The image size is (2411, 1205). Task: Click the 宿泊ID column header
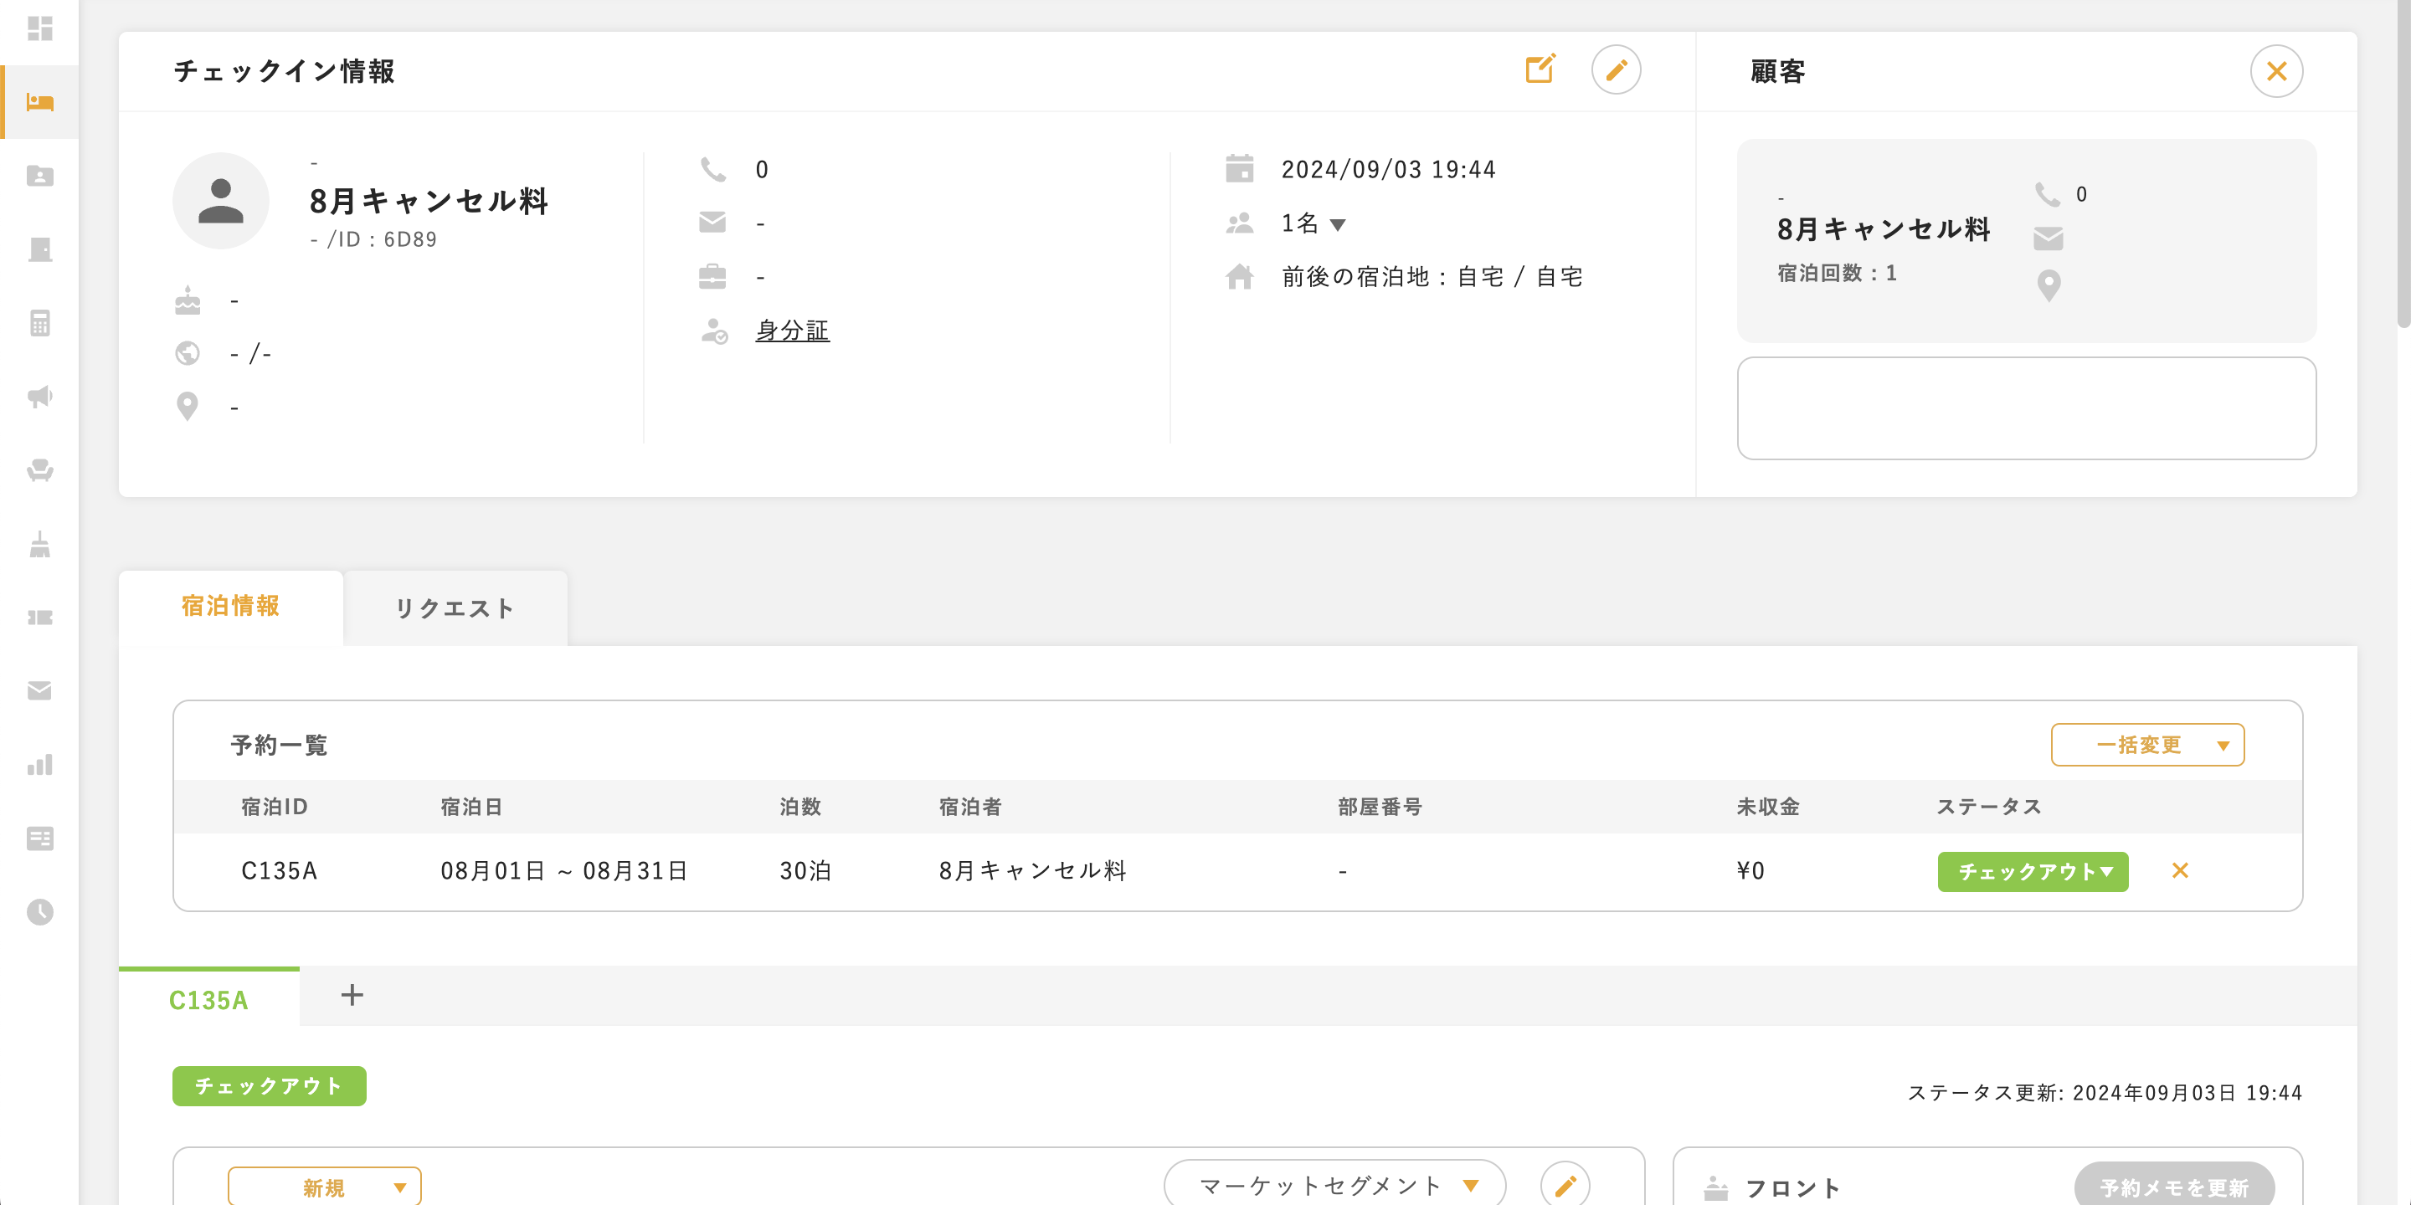pos(275,807)
